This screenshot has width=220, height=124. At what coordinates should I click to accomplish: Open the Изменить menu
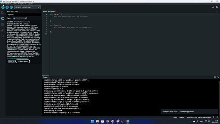click(x=8, y=4)
